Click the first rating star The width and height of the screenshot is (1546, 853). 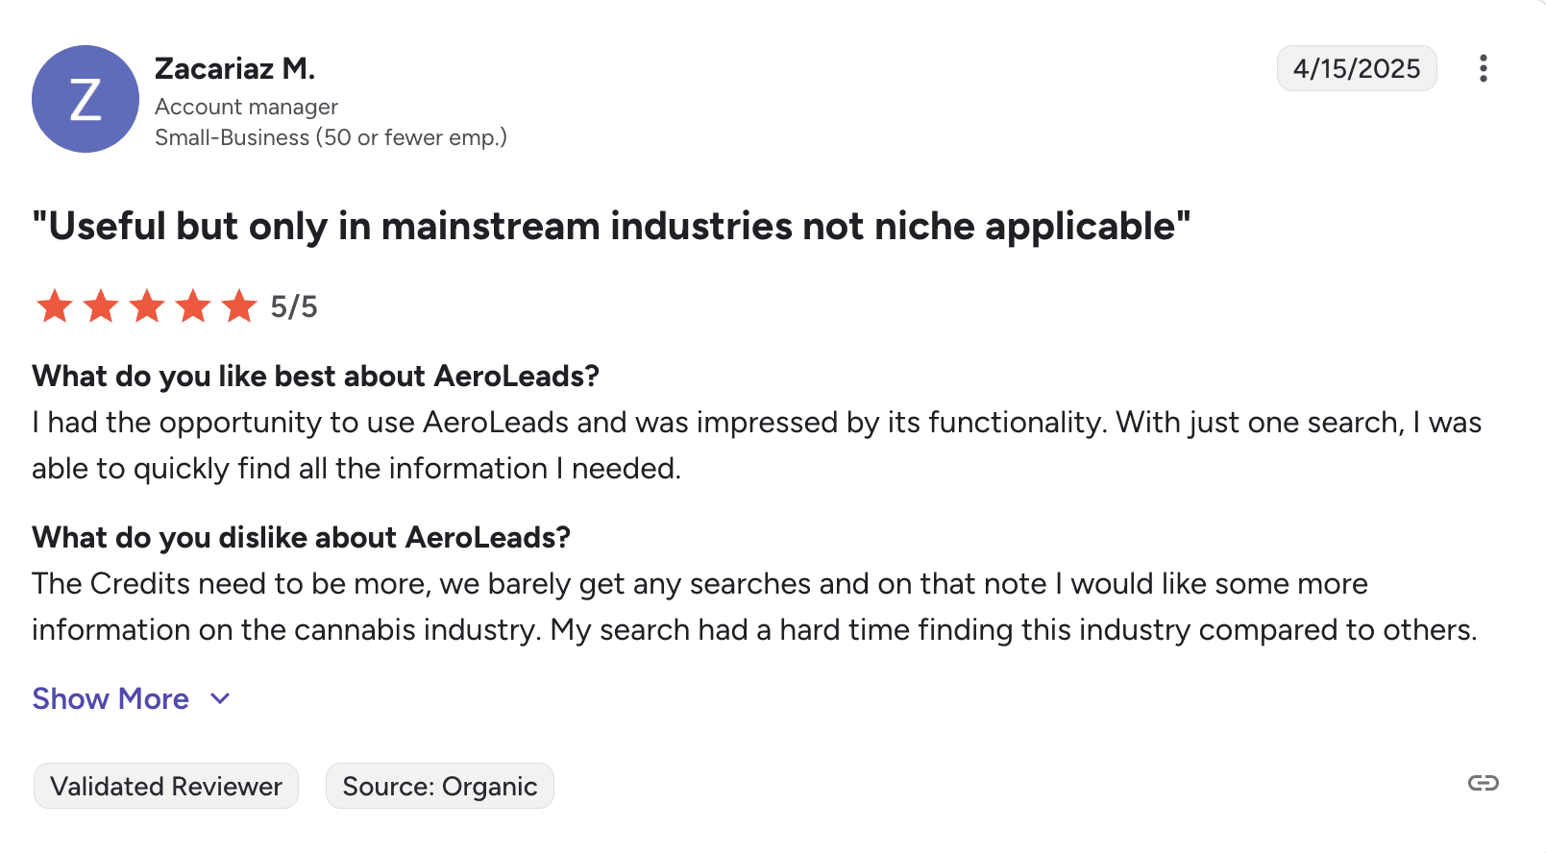55,306
